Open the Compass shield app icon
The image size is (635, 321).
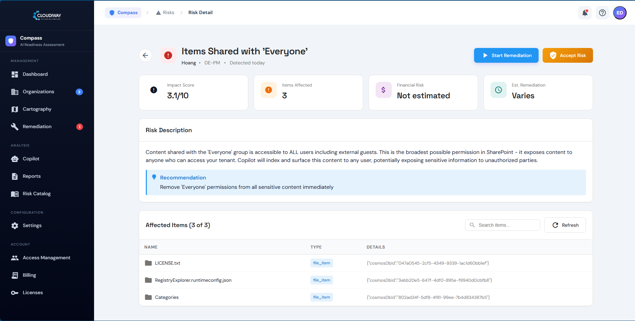pyautogui.click(x=11, y=41)
